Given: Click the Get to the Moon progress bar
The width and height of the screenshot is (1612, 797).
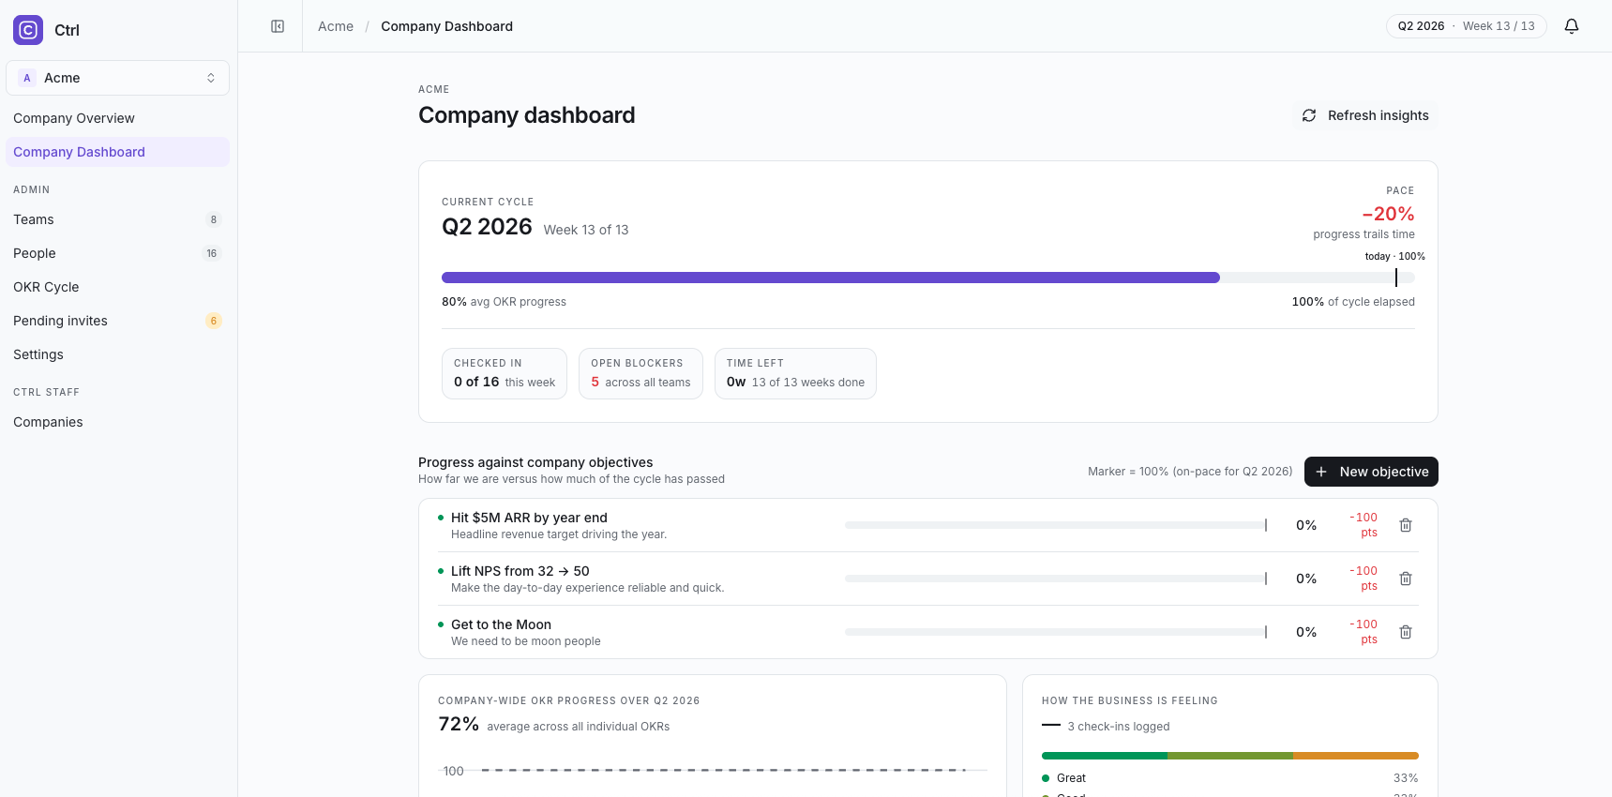Looking at the screenshot, I should point(1056,632).
